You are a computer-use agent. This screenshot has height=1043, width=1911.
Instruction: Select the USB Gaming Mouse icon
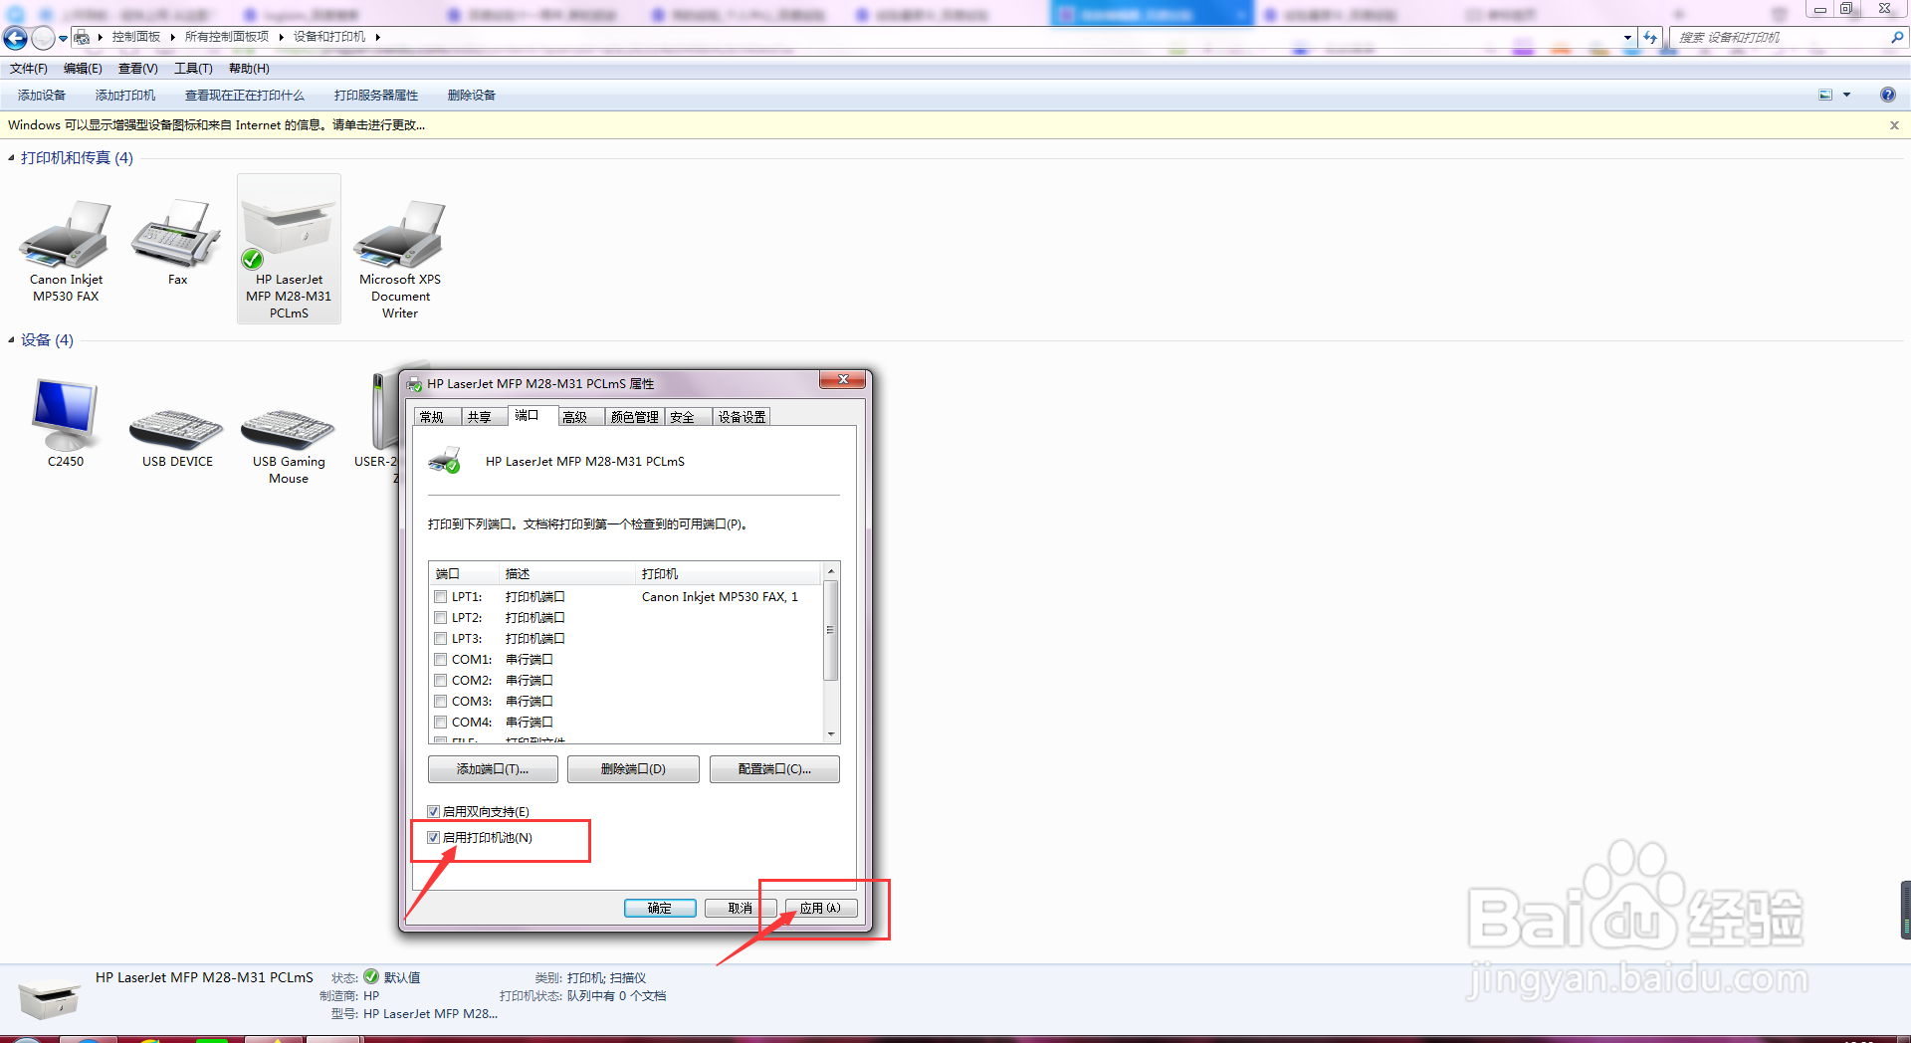(x=289, y=429)
